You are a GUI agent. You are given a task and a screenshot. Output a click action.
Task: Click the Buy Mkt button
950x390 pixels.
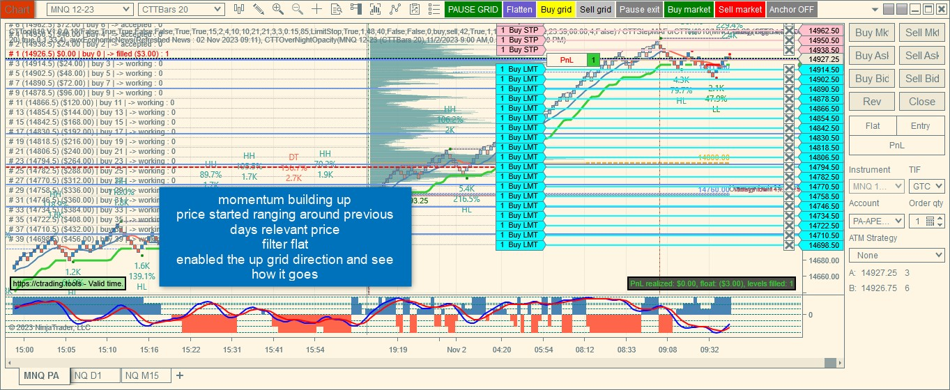click(x=871, y=33)
